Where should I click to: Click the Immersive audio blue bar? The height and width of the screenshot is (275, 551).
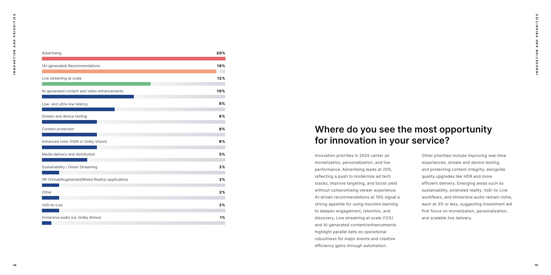47,223
